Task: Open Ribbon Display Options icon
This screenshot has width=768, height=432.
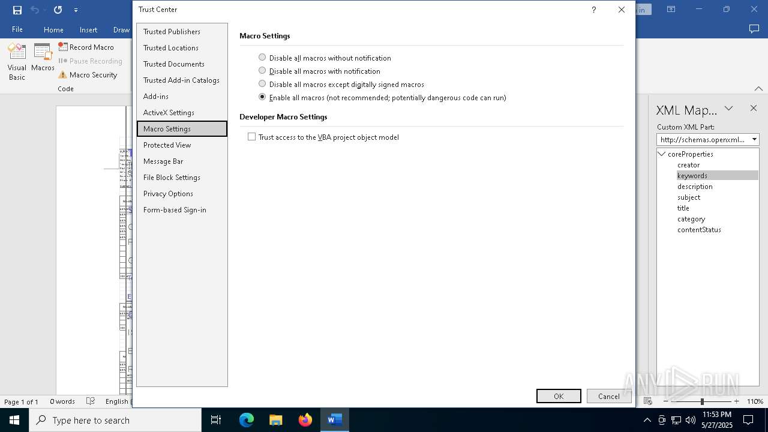Action: [671, 10]
